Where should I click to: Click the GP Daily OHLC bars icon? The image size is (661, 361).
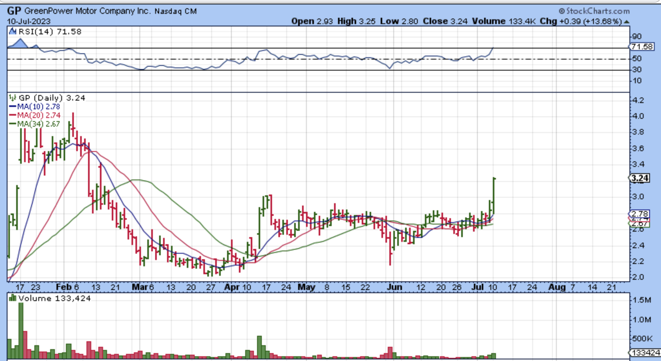click(12, 98)
